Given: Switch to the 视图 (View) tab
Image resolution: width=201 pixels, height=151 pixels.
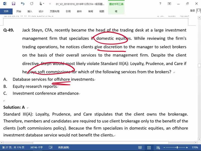Looking at the screenshot, I should [102, 11].
